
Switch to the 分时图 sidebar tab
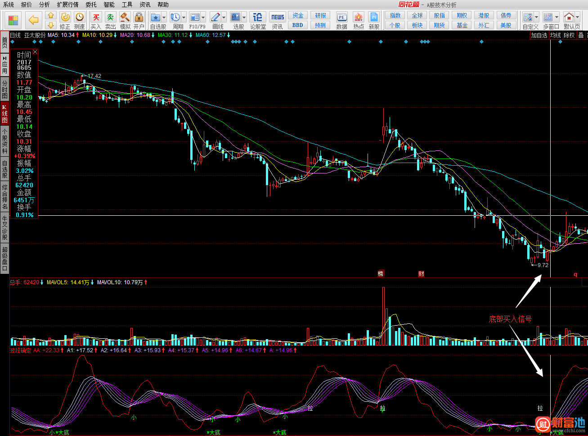4,90
